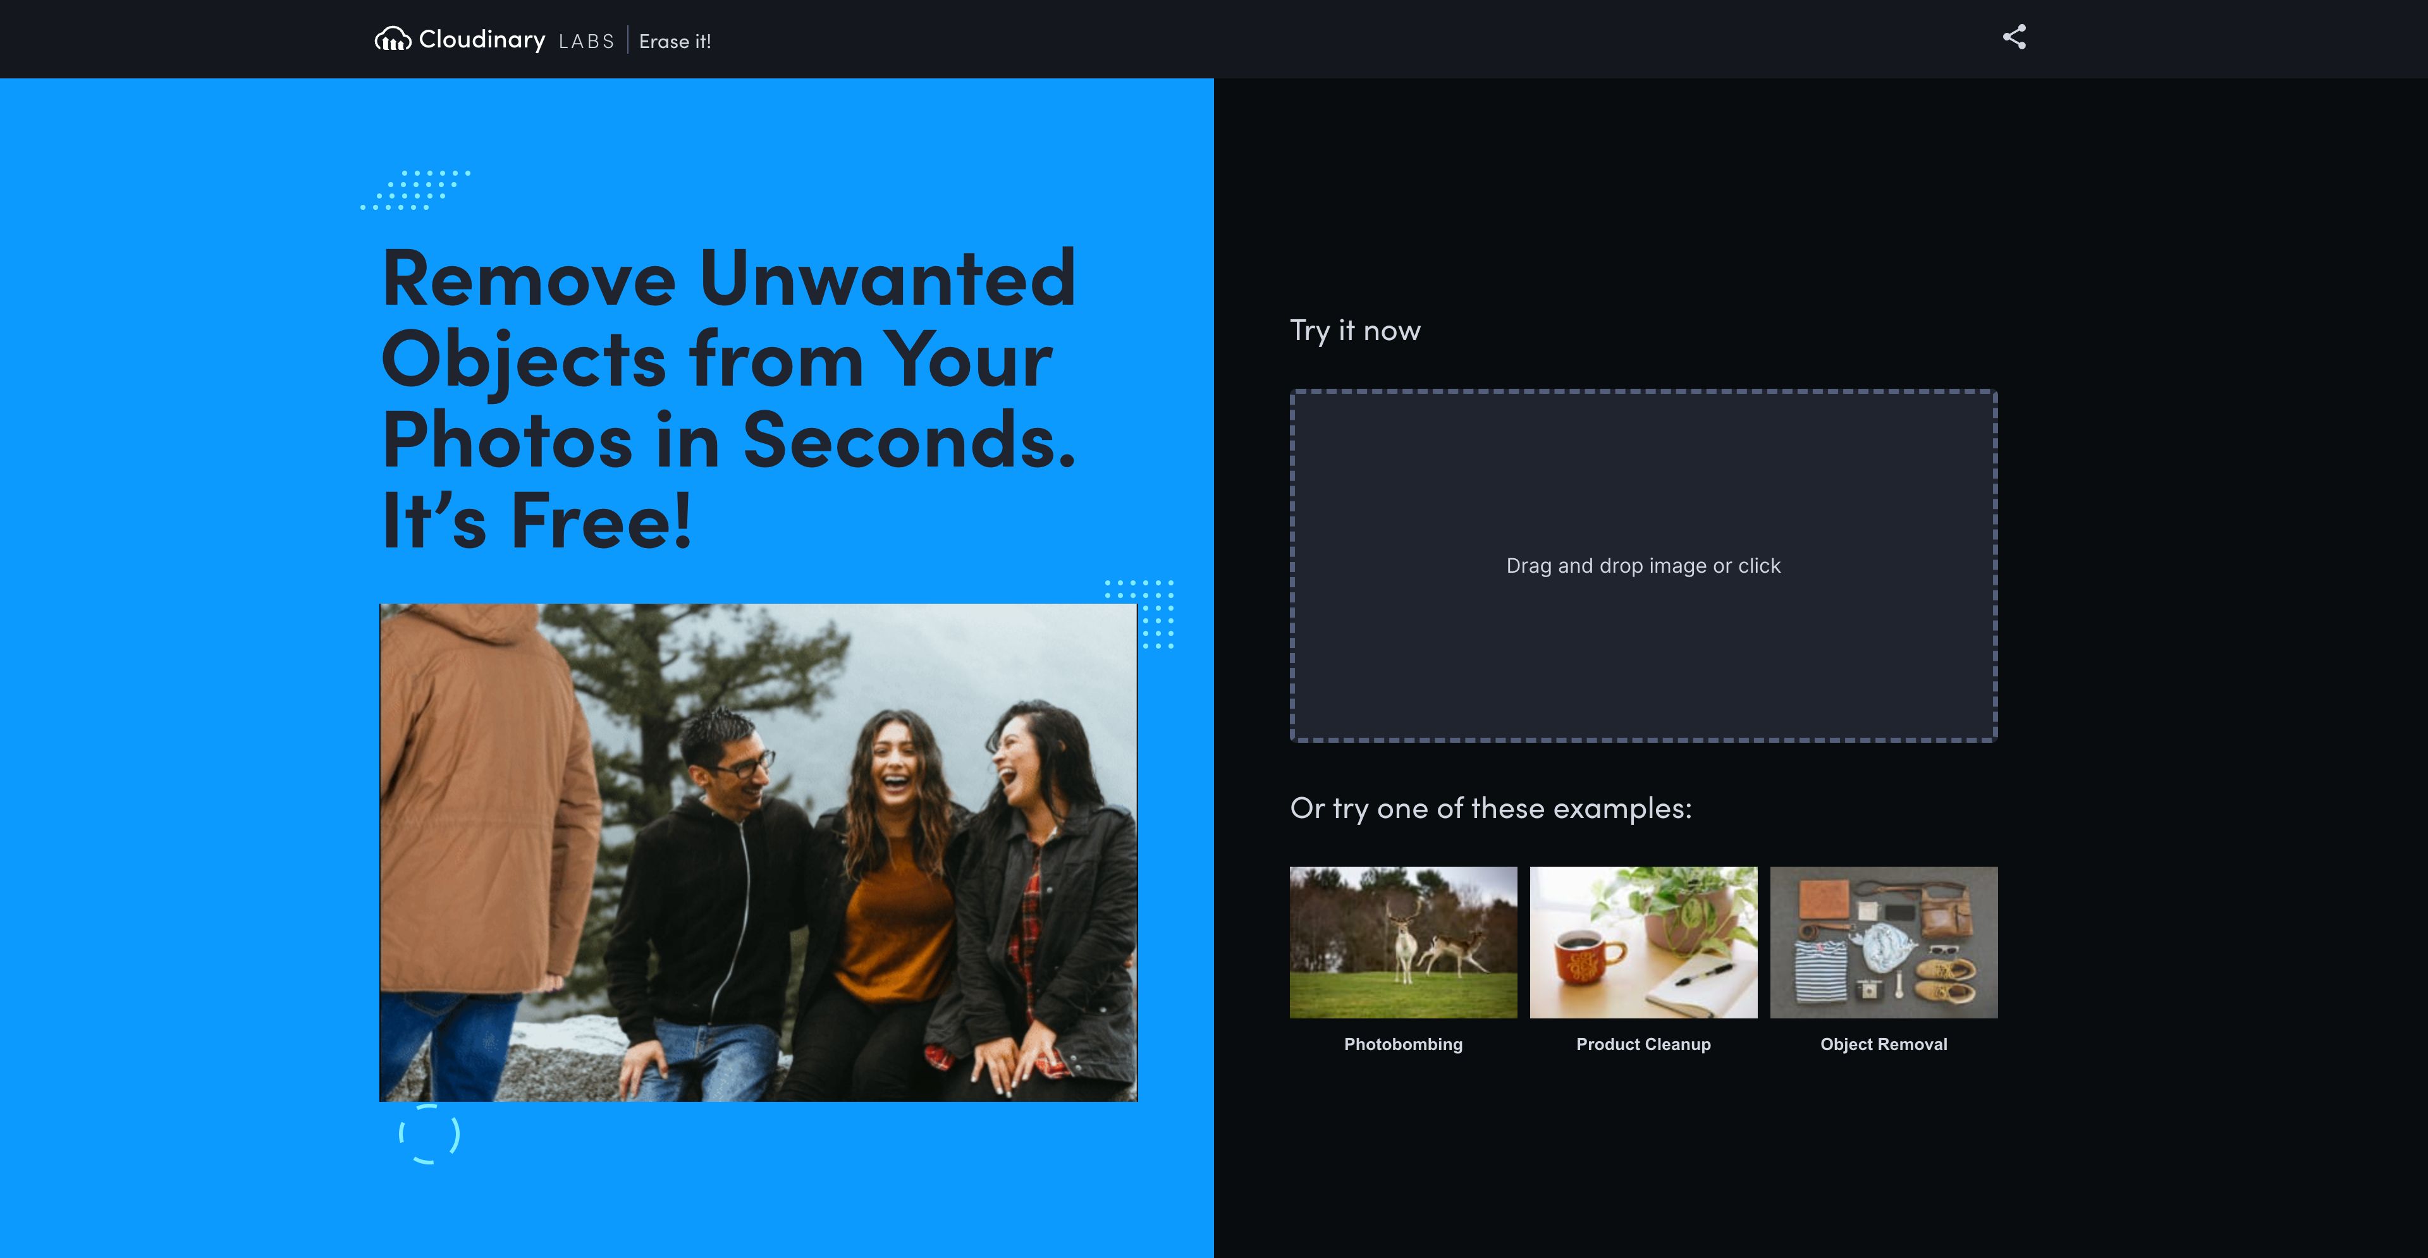
Task: Click the hero photo of laughing friends
Action: (758, 852)
